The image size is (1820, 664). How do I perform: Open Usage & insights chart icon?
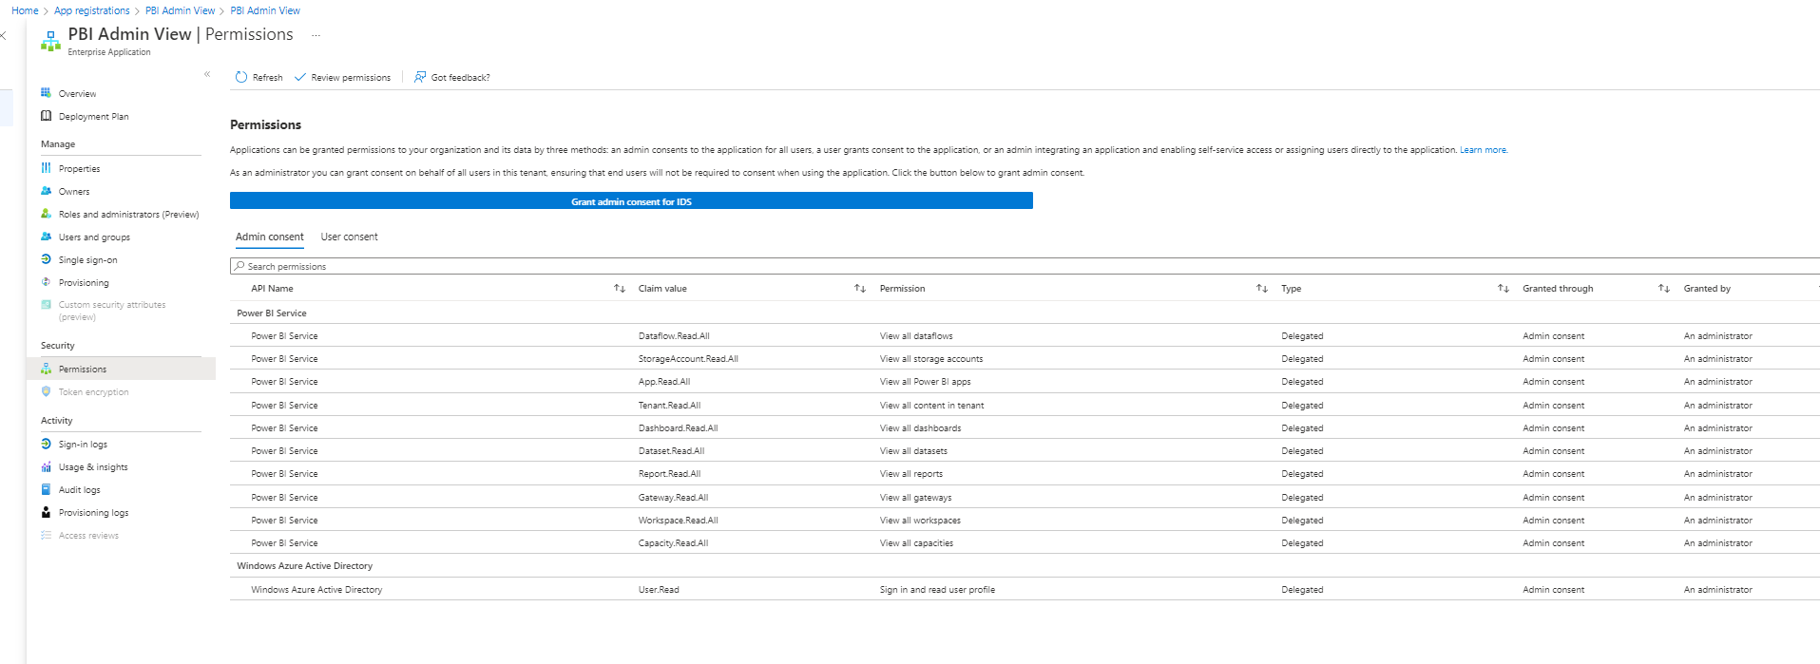[x=46, y=466]
